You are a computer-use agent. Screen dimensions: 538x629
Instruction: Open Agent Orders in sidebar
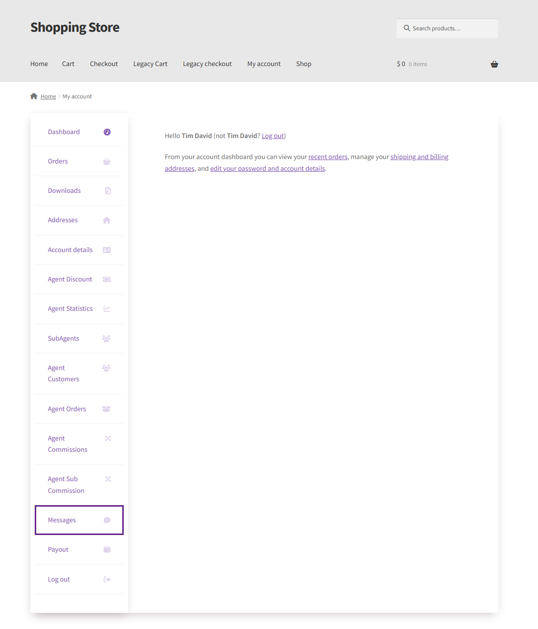coord(67,409)
